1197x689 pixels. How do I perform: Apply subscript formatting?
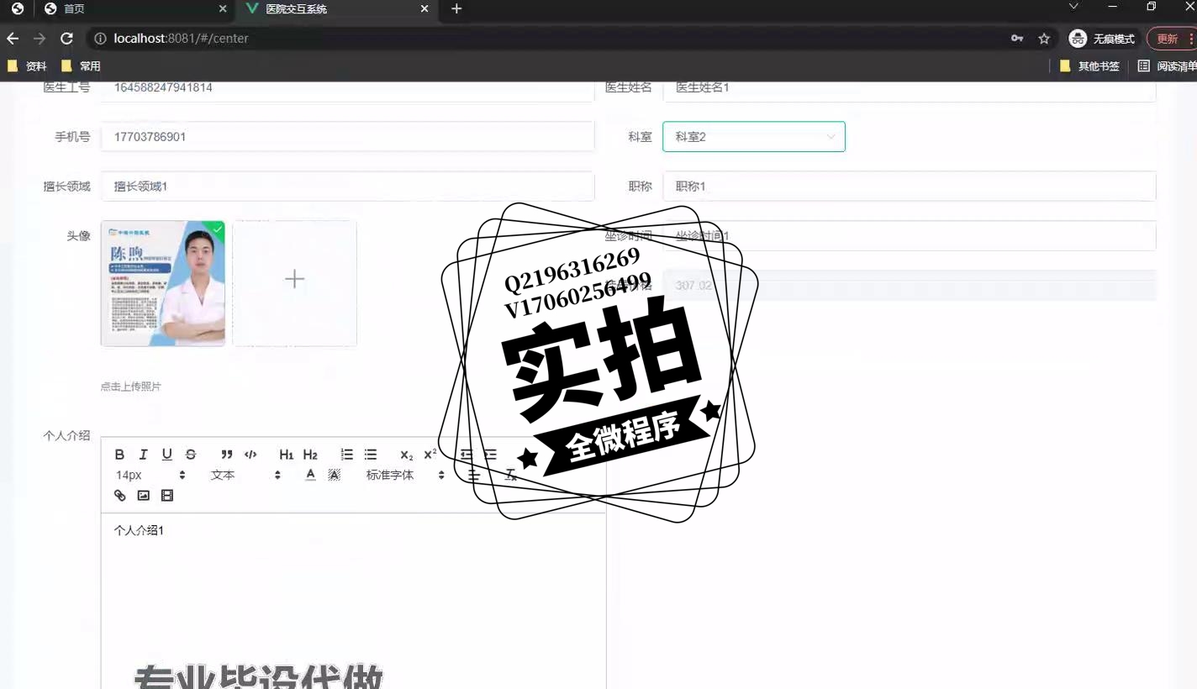pos(407,455)
